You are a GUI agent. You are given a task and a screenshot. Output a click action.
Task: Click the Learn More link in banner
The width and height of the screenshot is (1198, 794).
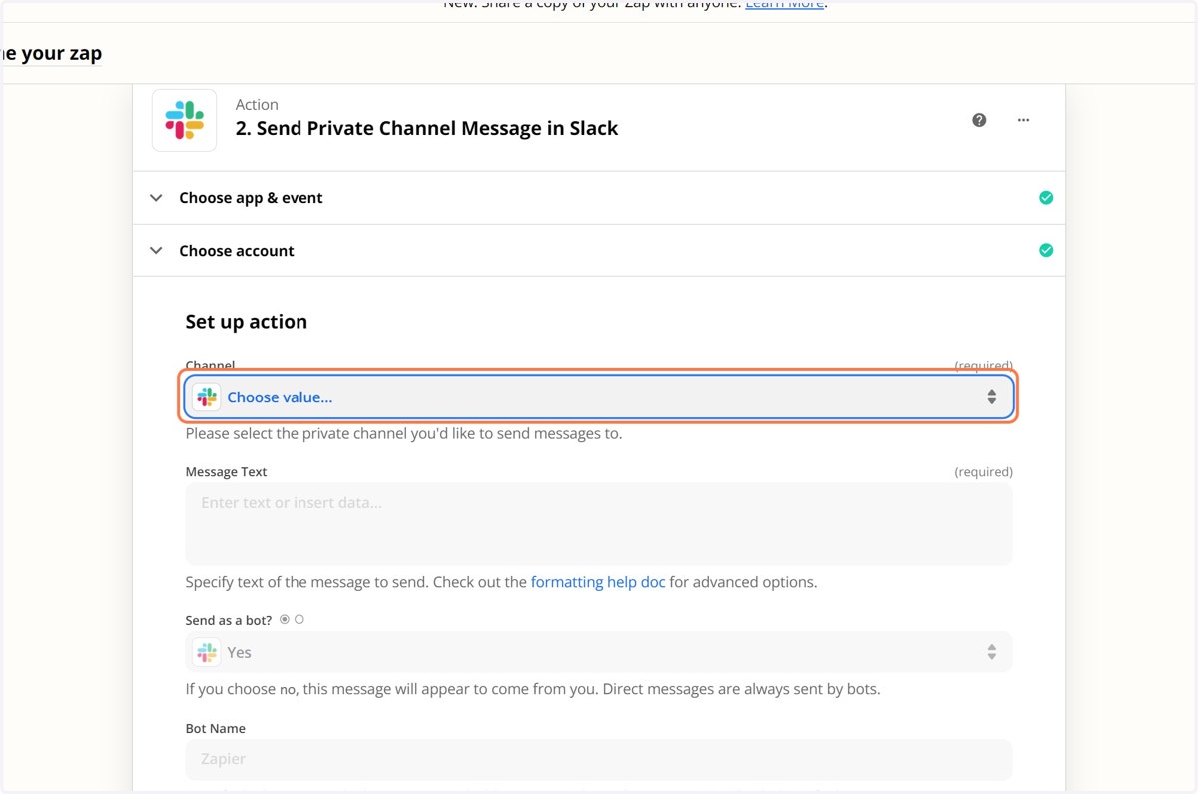coord(785,5)
